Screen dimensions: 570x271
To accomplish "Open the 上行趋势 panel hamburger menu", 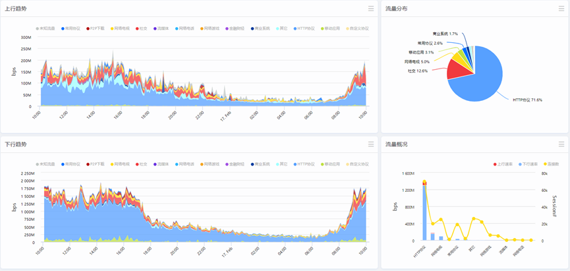I will pos(371,9).
